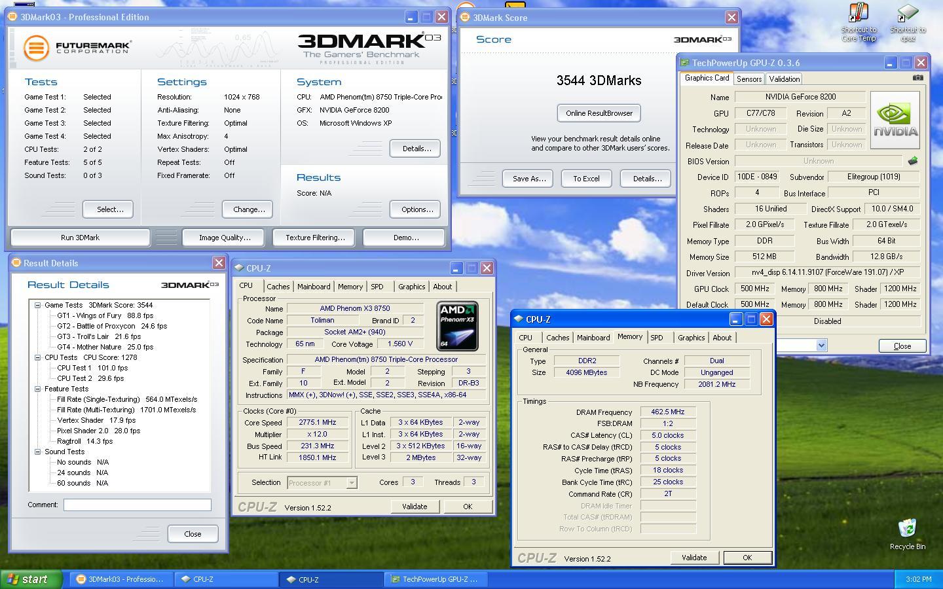Open Graphics tab in CPU-Z Memory window
The image size is (943, 589).
691,338
